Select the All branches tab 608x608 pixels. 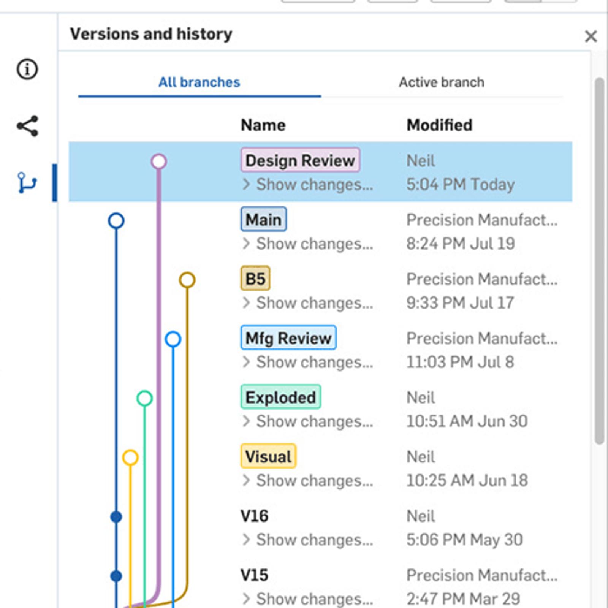pyautogui.click(x=199, y=82)
